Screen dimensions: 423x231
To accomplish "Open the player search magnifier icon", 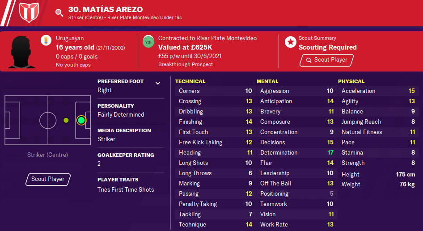I will (59, 13).
